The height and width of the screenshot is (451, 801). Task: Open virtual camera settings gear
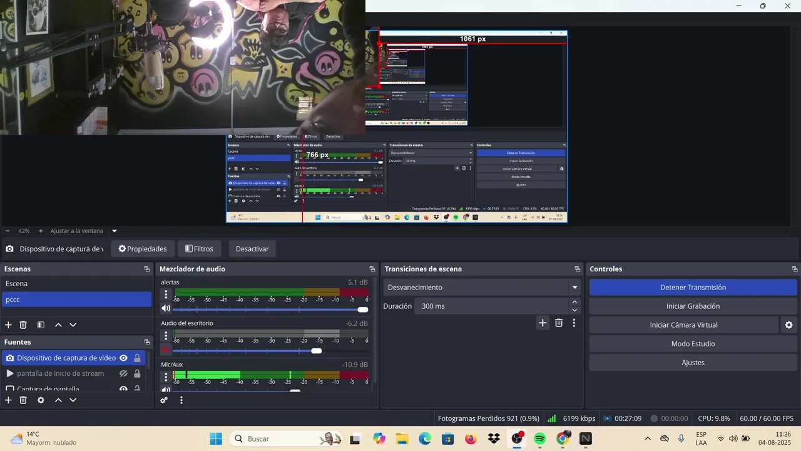click(788, 325)
